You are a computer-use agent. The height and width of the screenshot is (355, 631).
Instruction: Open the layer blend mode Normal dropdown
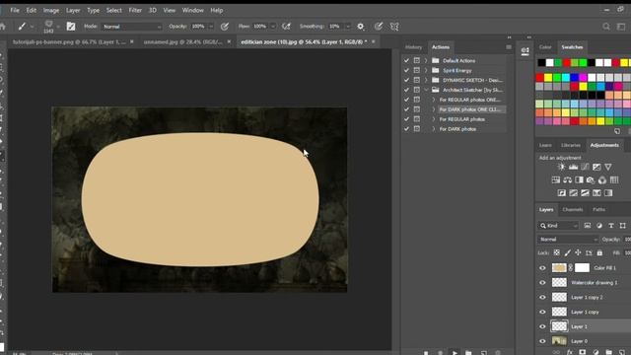pos(568,240)
